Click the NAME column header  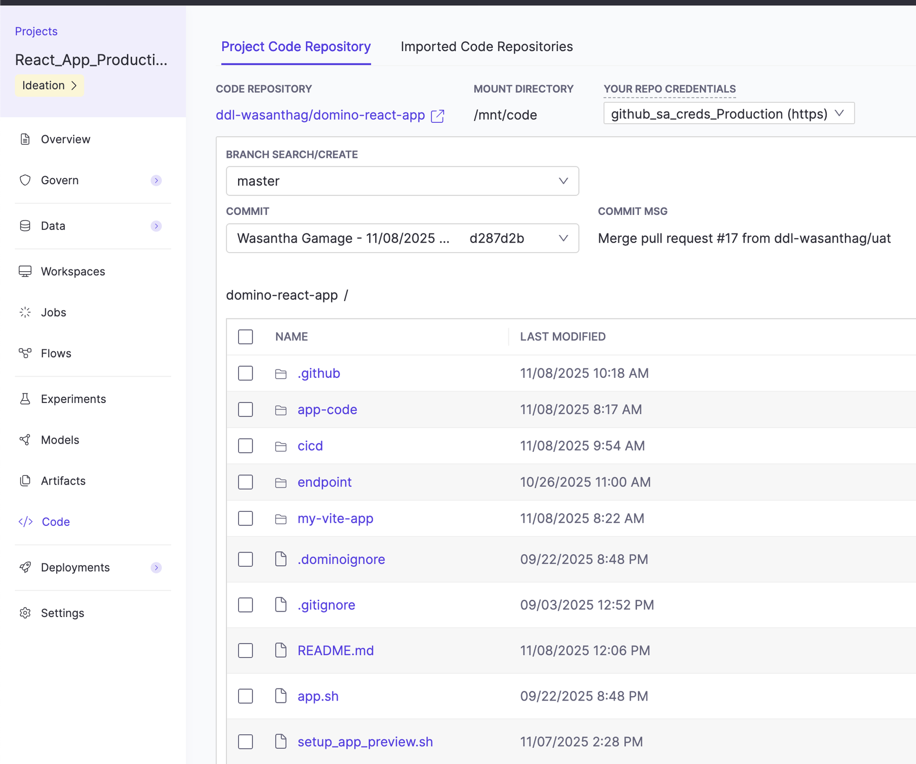click(x=291, y=337)
